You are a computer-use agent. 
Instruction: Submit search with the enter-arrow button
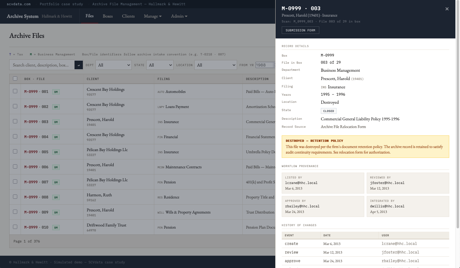coord(79,65)
